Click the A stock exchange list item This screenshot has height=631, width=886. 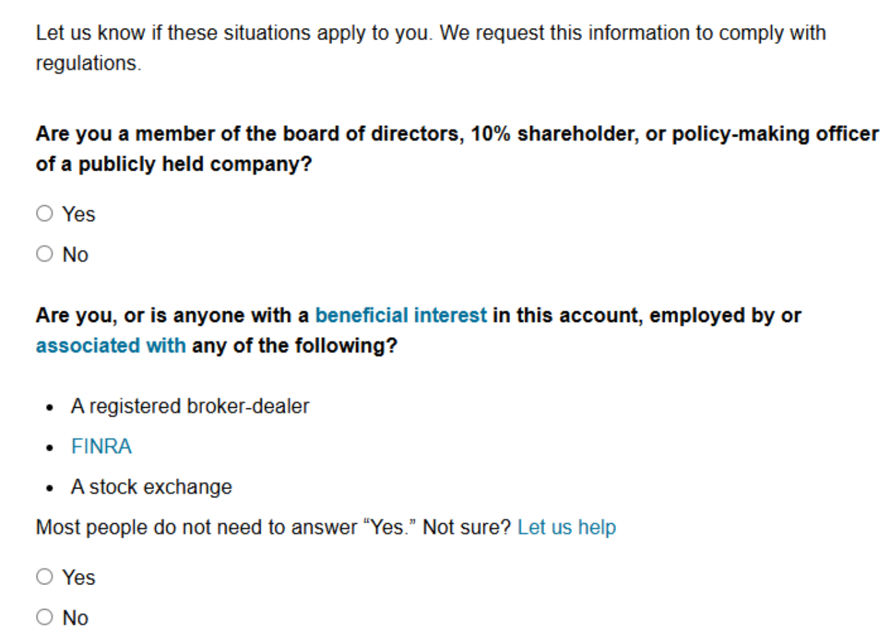click(151, 487)
